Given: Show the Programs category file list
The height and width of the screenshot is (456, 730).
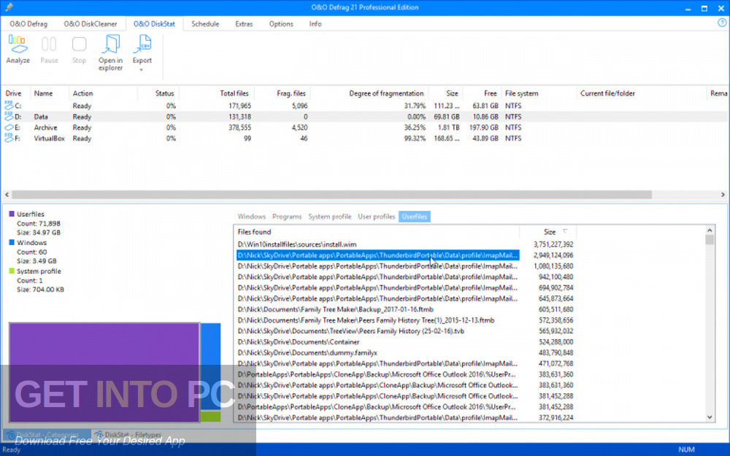Looking at the screenshot, I should [287, 217].
